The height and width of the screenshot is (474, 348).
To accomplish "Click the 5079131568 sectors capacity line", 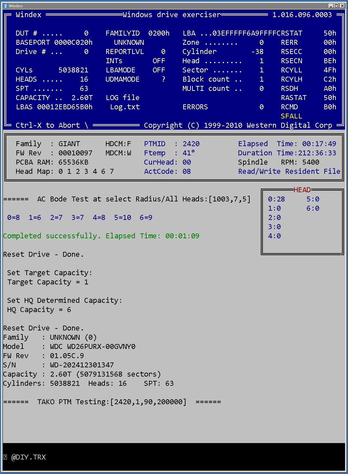I will (x=82, y=374).
